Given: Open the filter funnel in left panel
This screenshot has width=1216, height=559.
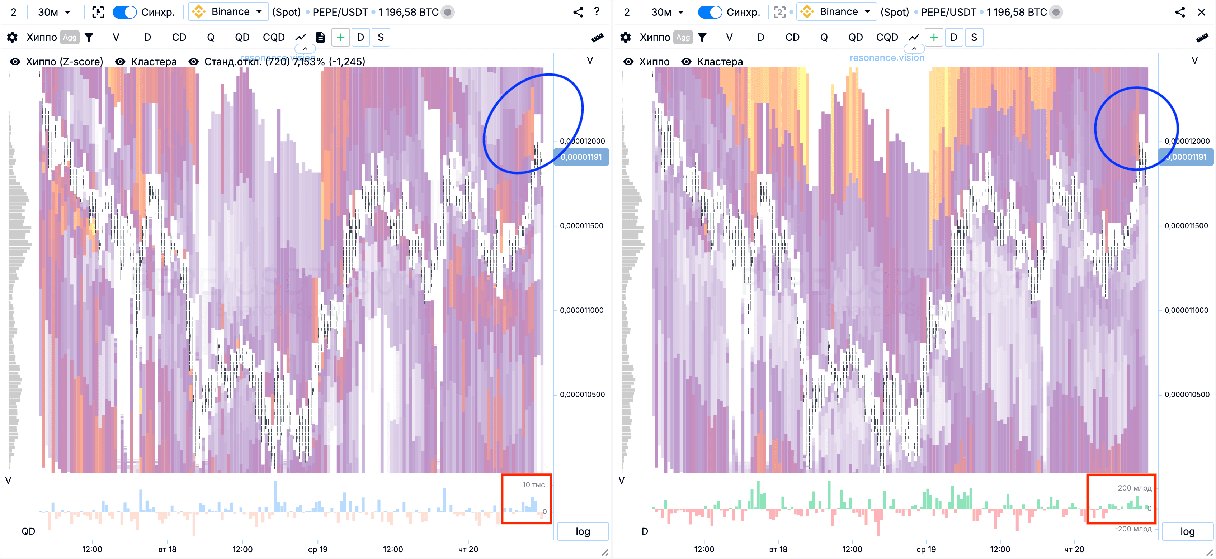Looking at the screenshot, I should click(x=89, y=37).
